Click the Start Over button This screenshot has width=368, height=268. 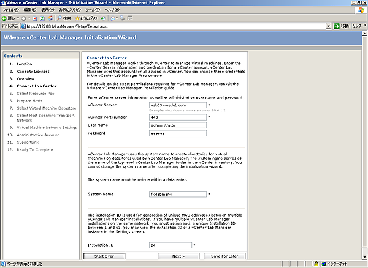pos(104,256)
